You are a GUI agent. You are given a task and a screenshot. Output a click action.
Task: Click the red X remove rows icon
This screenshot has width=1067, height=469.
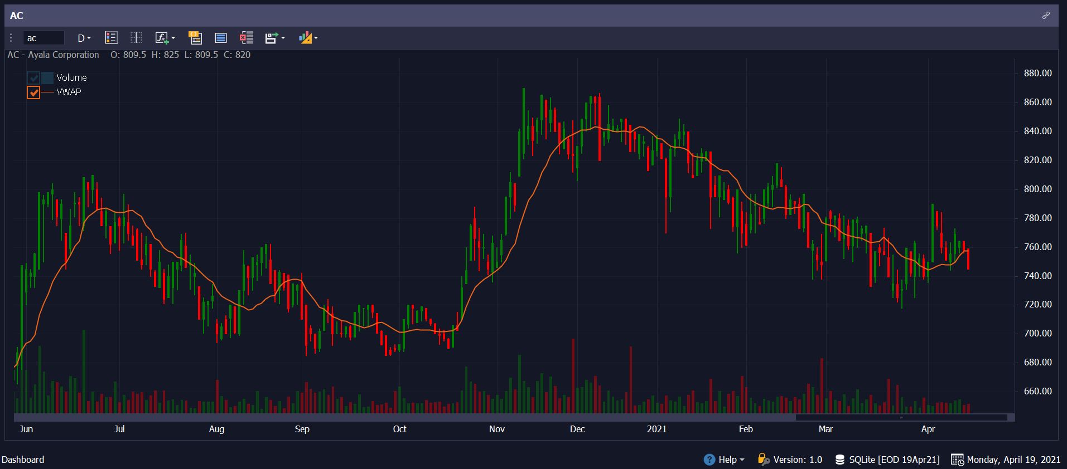(x=246, y=38)
